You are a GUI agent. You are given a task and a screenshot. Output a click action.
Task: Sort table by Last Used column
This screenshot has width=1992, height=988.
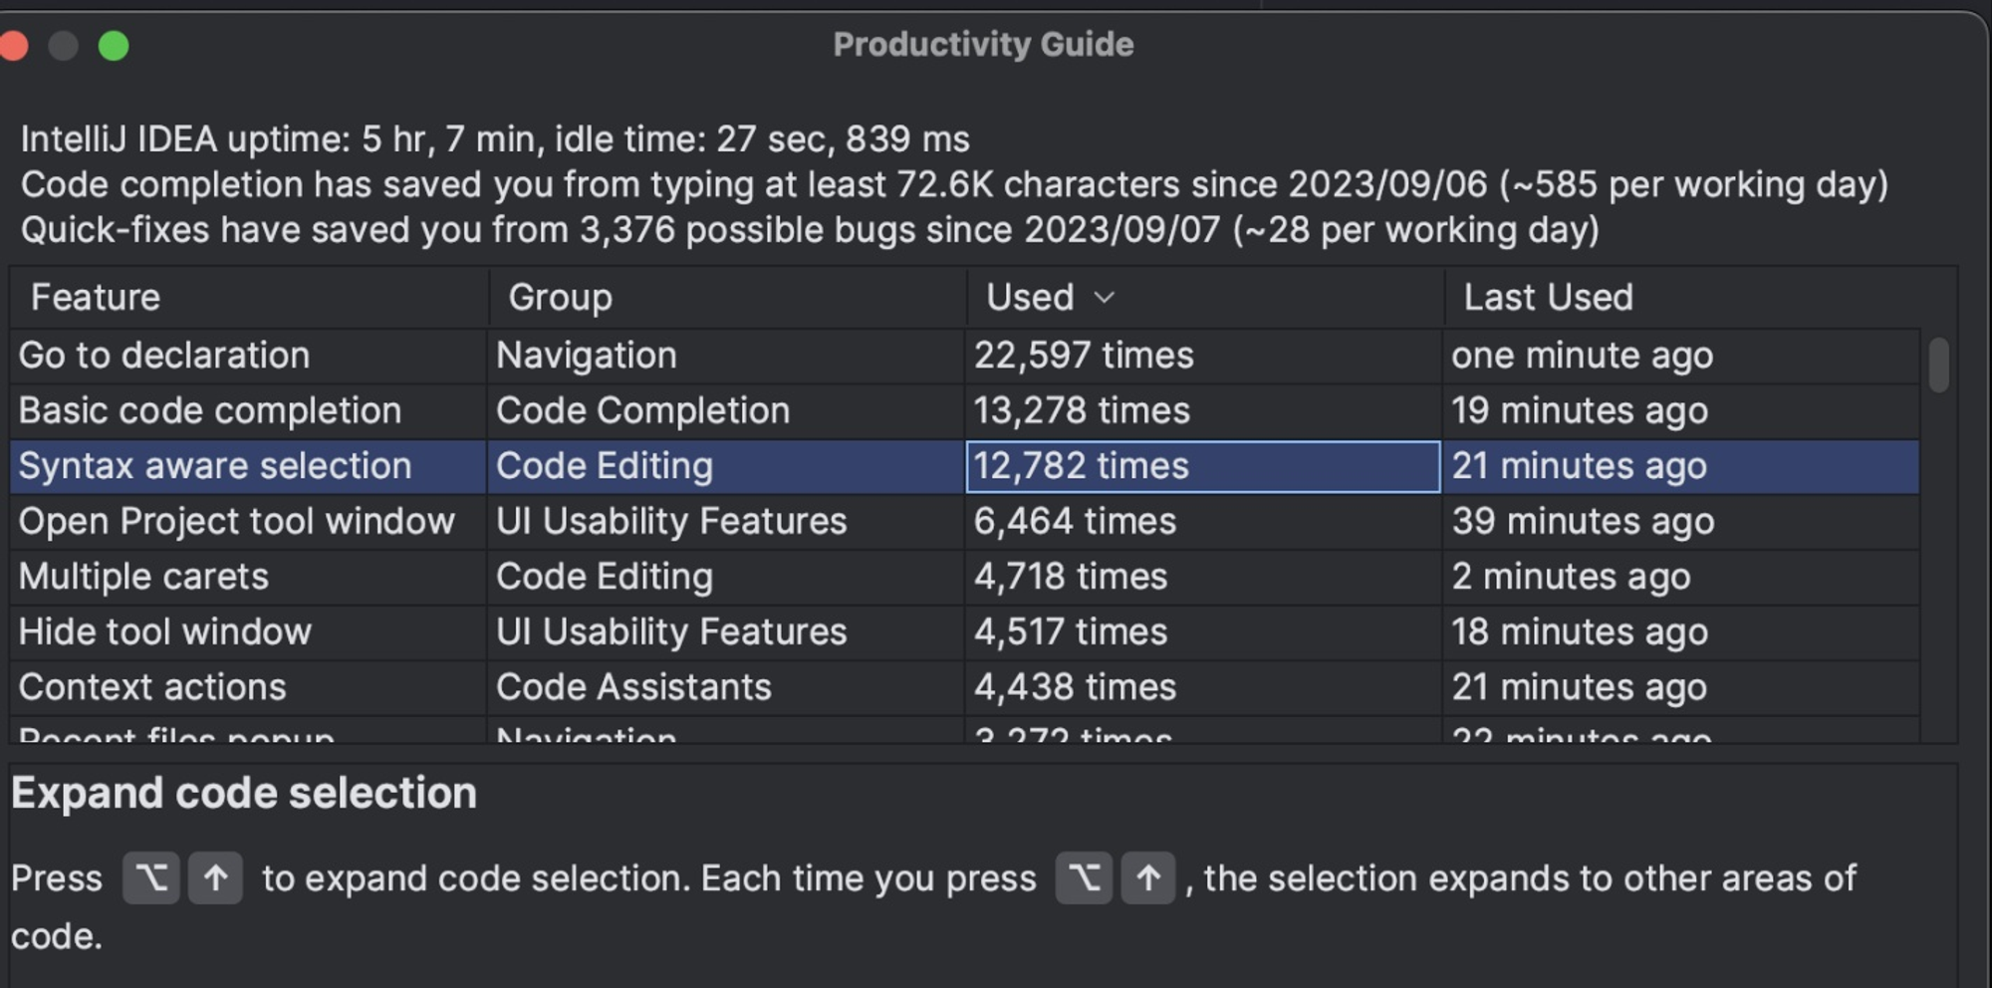pos(1548,298)
